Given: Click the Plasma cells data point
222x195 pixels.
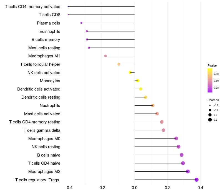Looking at the screenshot, I should [x=81, y=23].
